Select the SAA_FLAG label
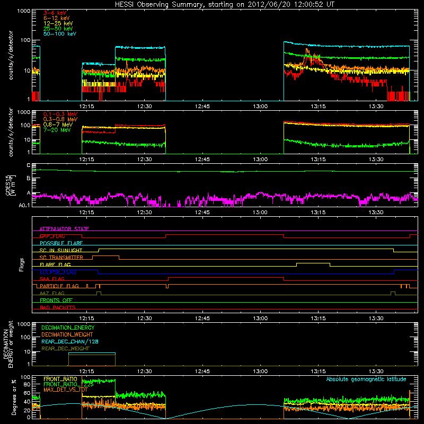 [52, 279]
